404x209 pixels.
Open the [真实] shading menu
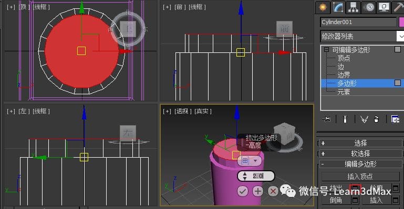click(x=203, y=111)
